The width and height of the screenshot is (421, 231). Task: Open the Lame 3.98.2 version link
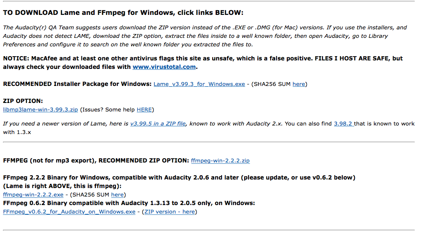click(343, 124)
